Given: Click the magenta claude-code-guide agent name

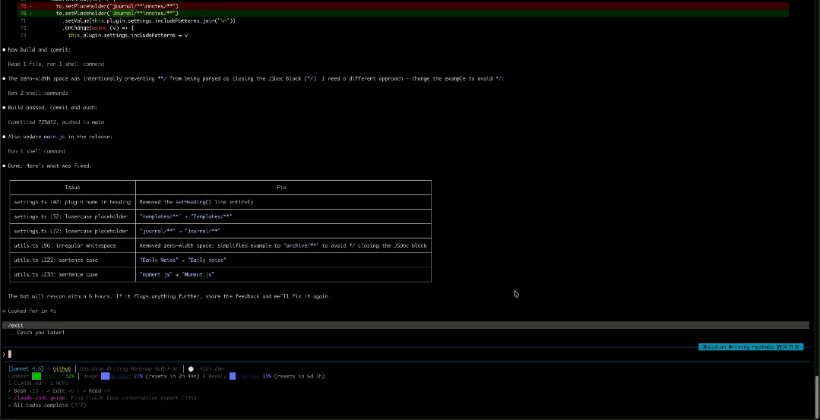Looking at the screenshot, I should click(41, 397).
